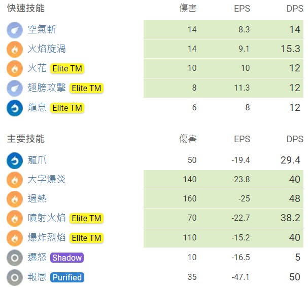308x290 pixels.
Task: Click the 主要技能 section heading
Action: click(x=26, y=139)
